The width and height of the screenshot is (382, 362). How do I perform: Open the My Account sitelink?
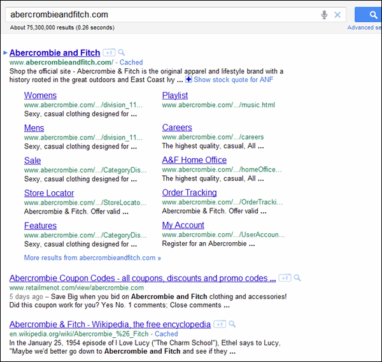183,225
